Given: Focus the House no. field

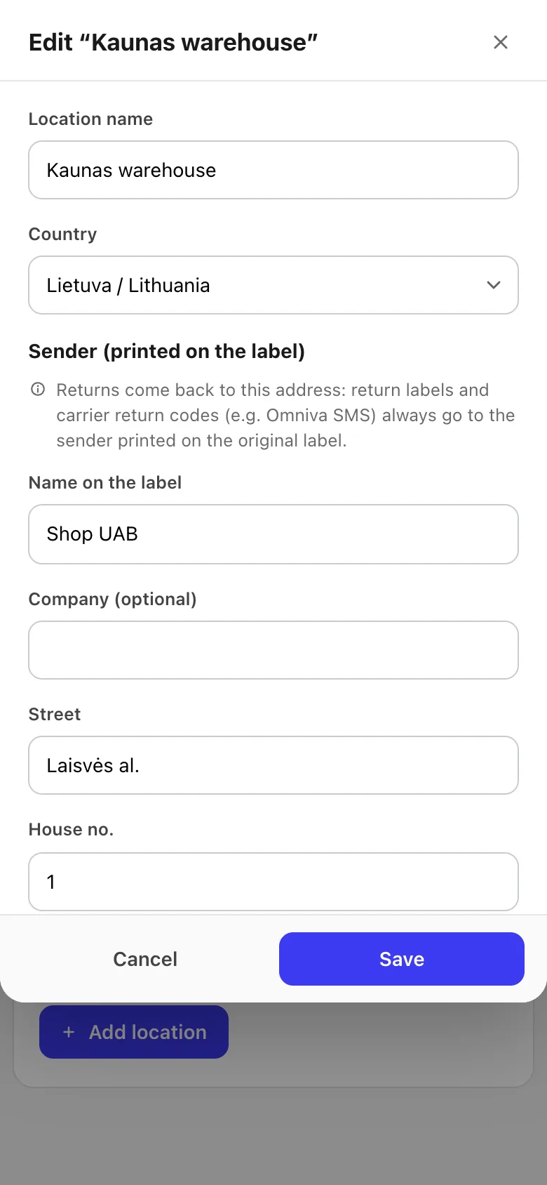Looking at the screenshot, I should pyautogui.click(x=273, y=882).
